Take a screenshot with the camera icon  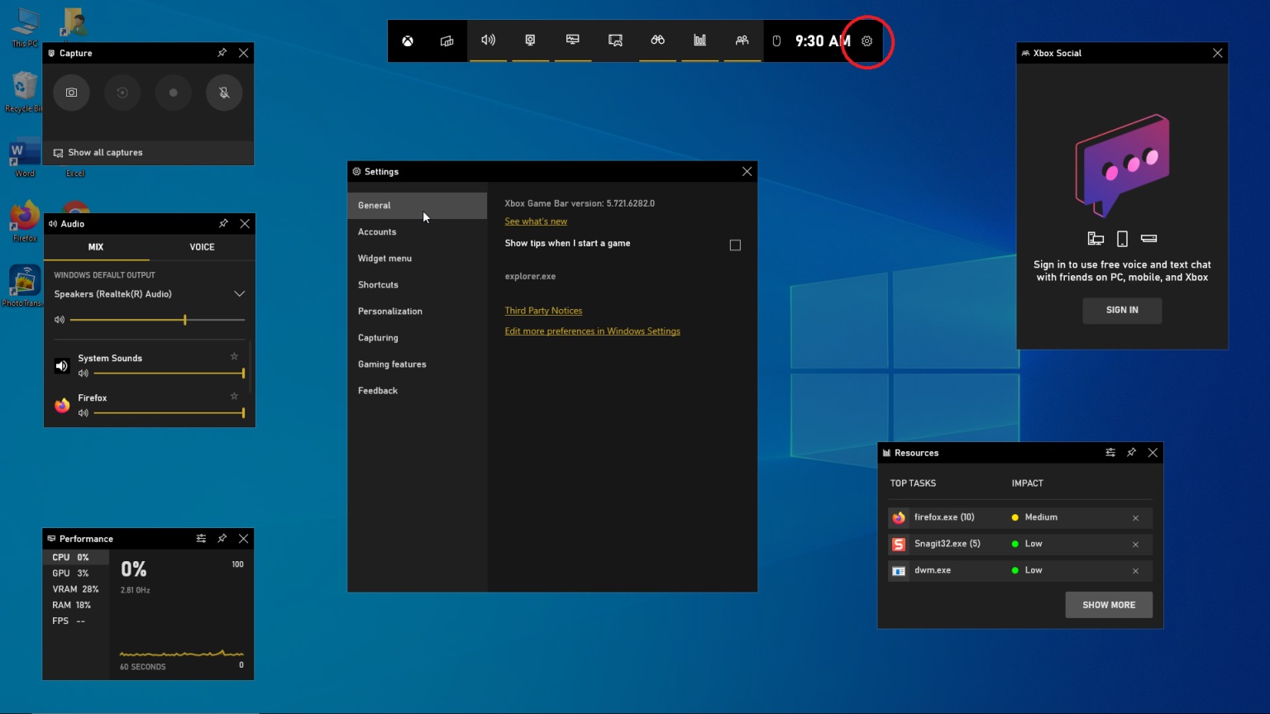[x=72, y=93]
